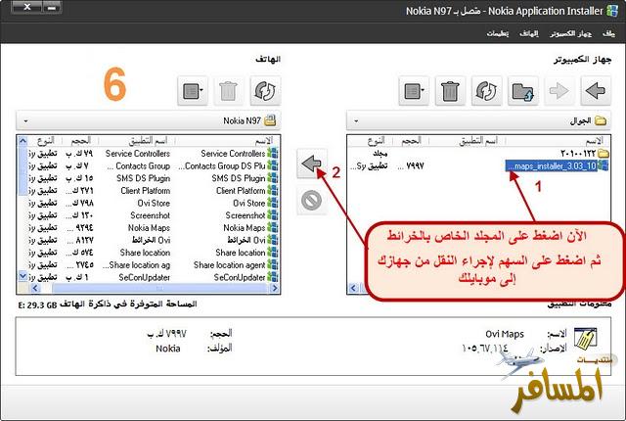Click trash icon in computer toolbar
This screenshot has width=626, height=421.
tap(450, 91)
